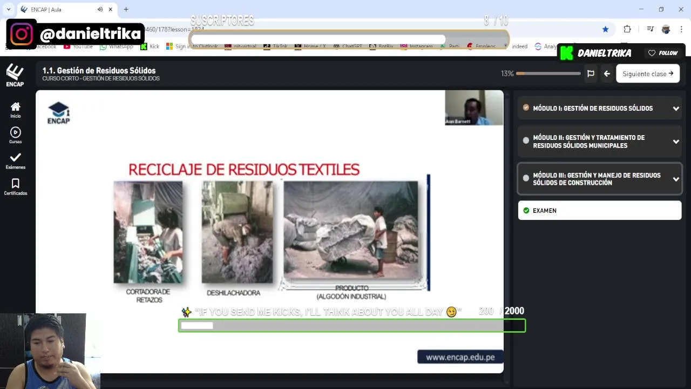
Task: Expand Módulo III: Residuos Sólidos de Construcción
Action: click(600, 179)
